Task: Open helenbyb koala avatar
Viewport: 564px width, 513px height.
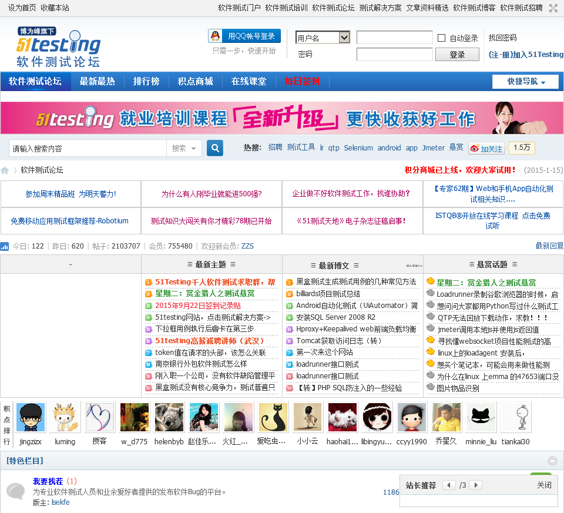Action: pyautogui.click(x=169, y=417)
